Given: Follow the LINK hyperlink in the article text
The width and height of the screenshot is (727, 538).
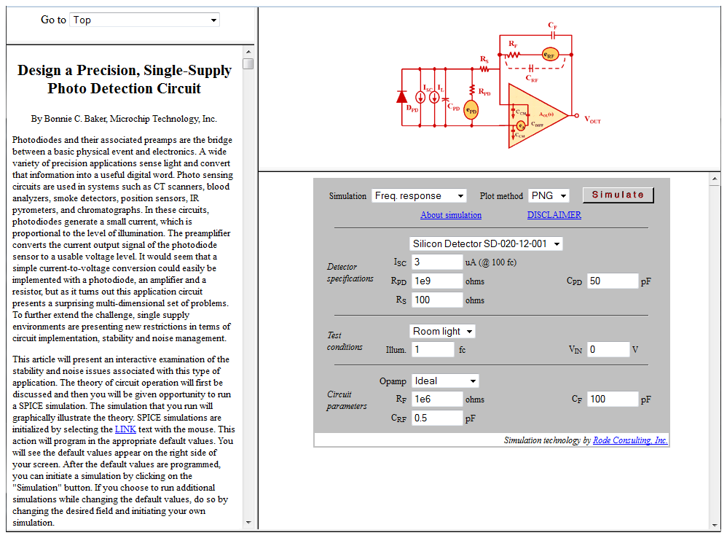Looking at the screenshot, I should point(125,429).
